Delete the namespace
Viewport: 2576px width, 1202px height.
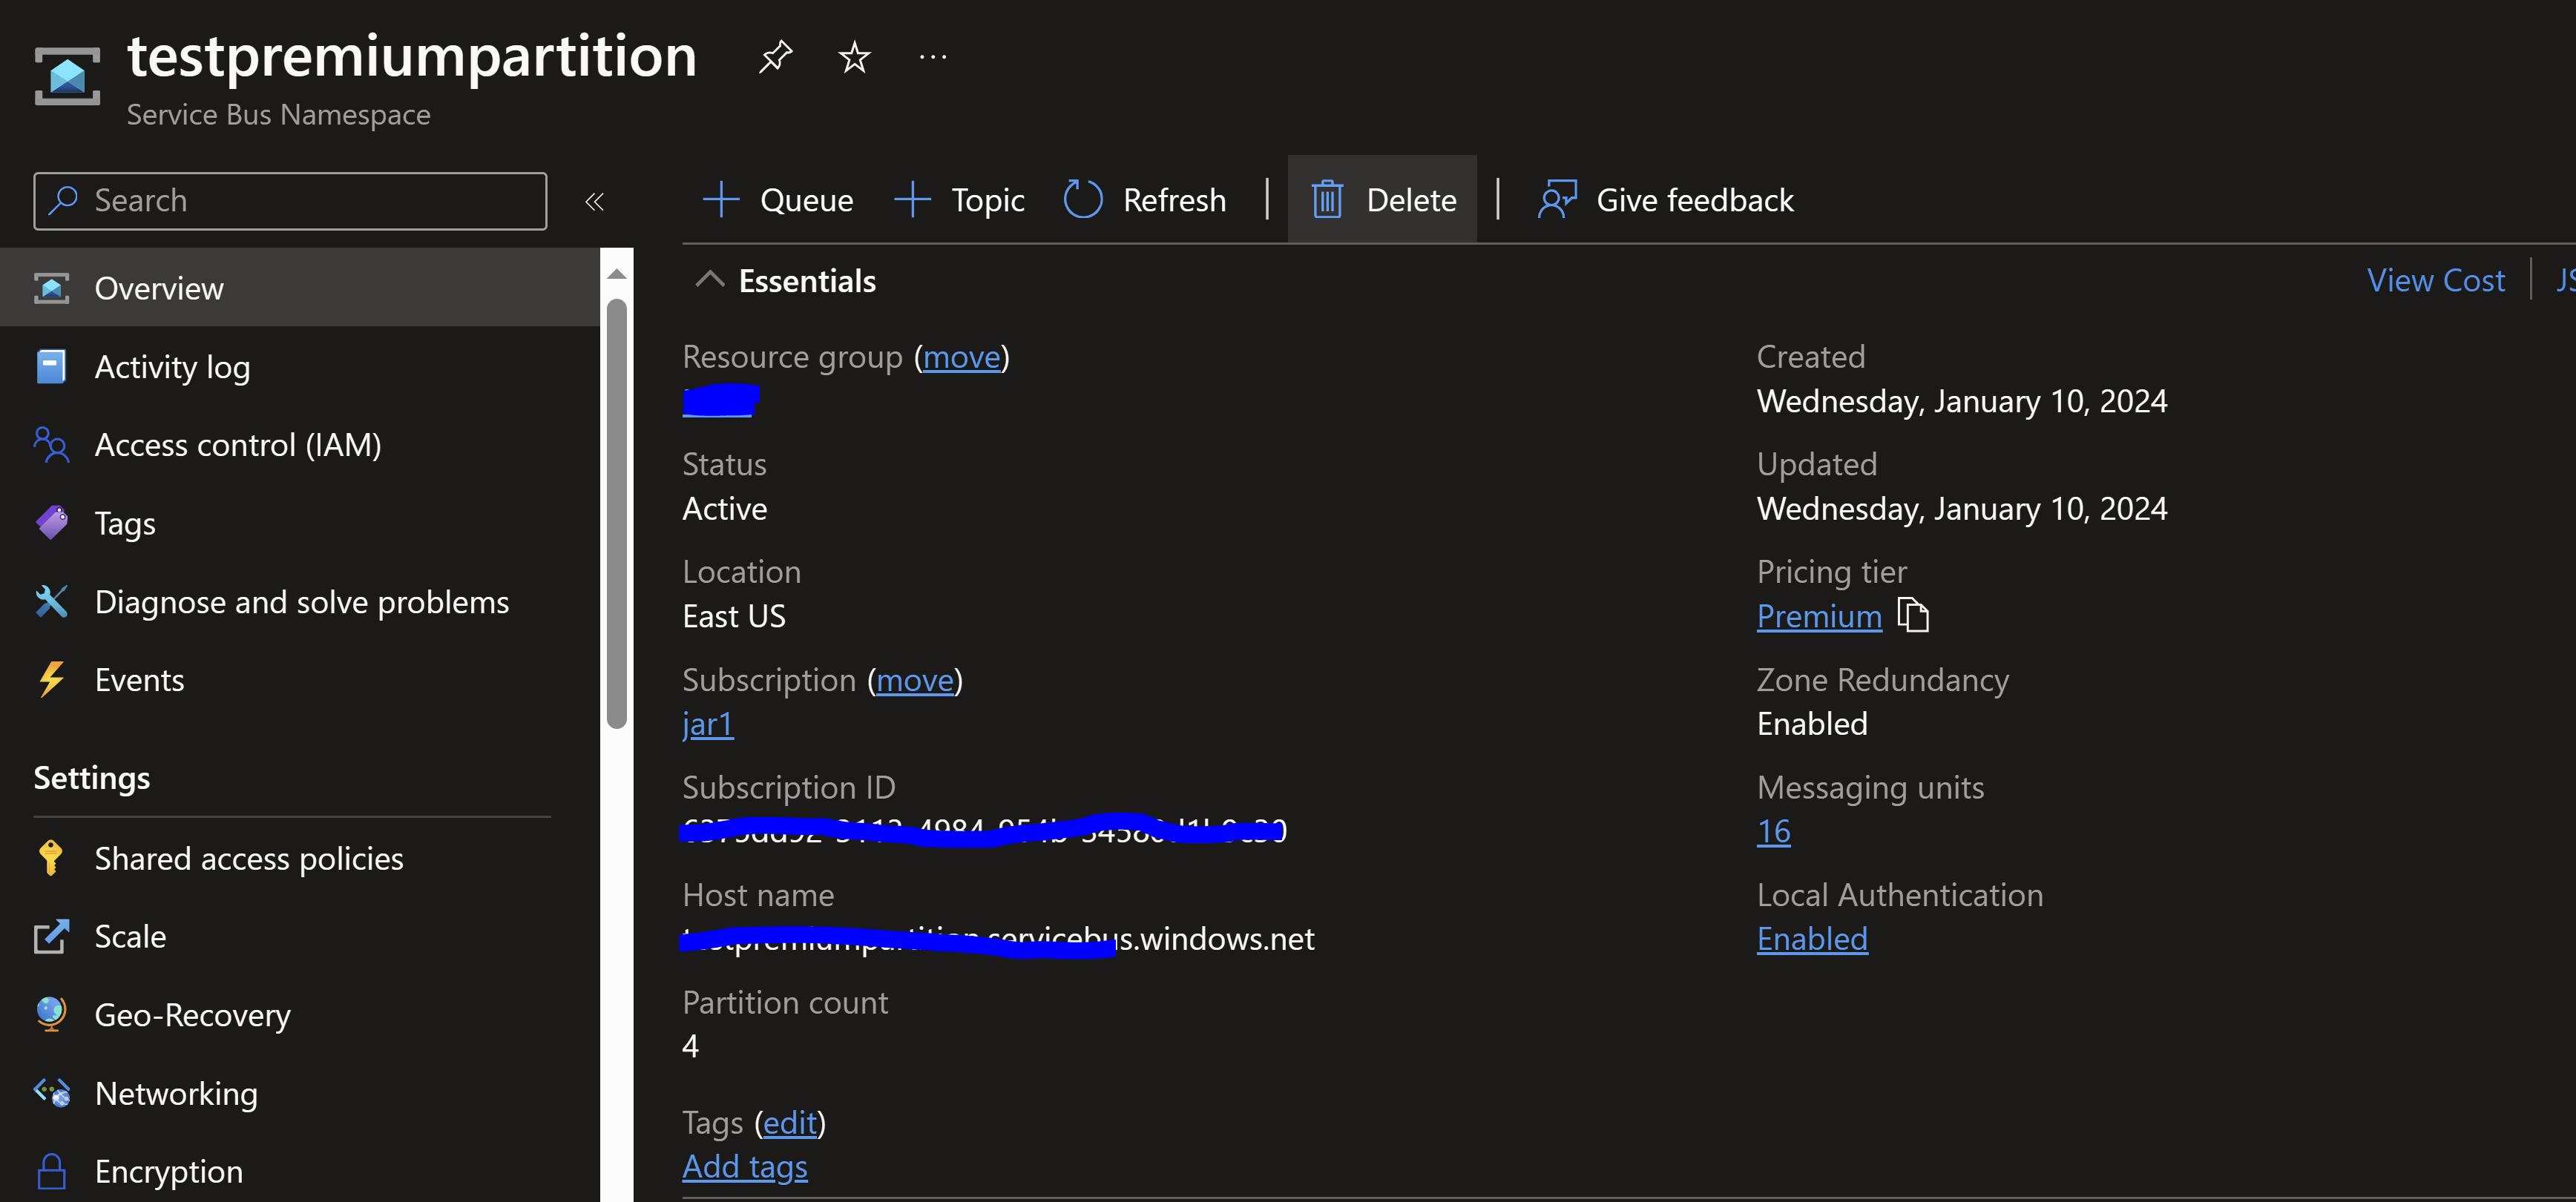[x=1383, y=199]
